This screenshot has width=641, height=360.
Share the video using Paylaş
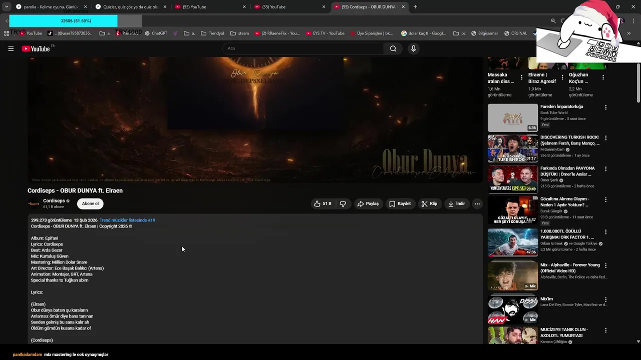369,203
